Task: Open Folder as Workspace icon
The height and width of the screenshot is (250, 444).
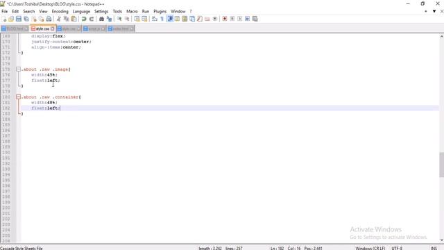Action: tap(207, 19)
